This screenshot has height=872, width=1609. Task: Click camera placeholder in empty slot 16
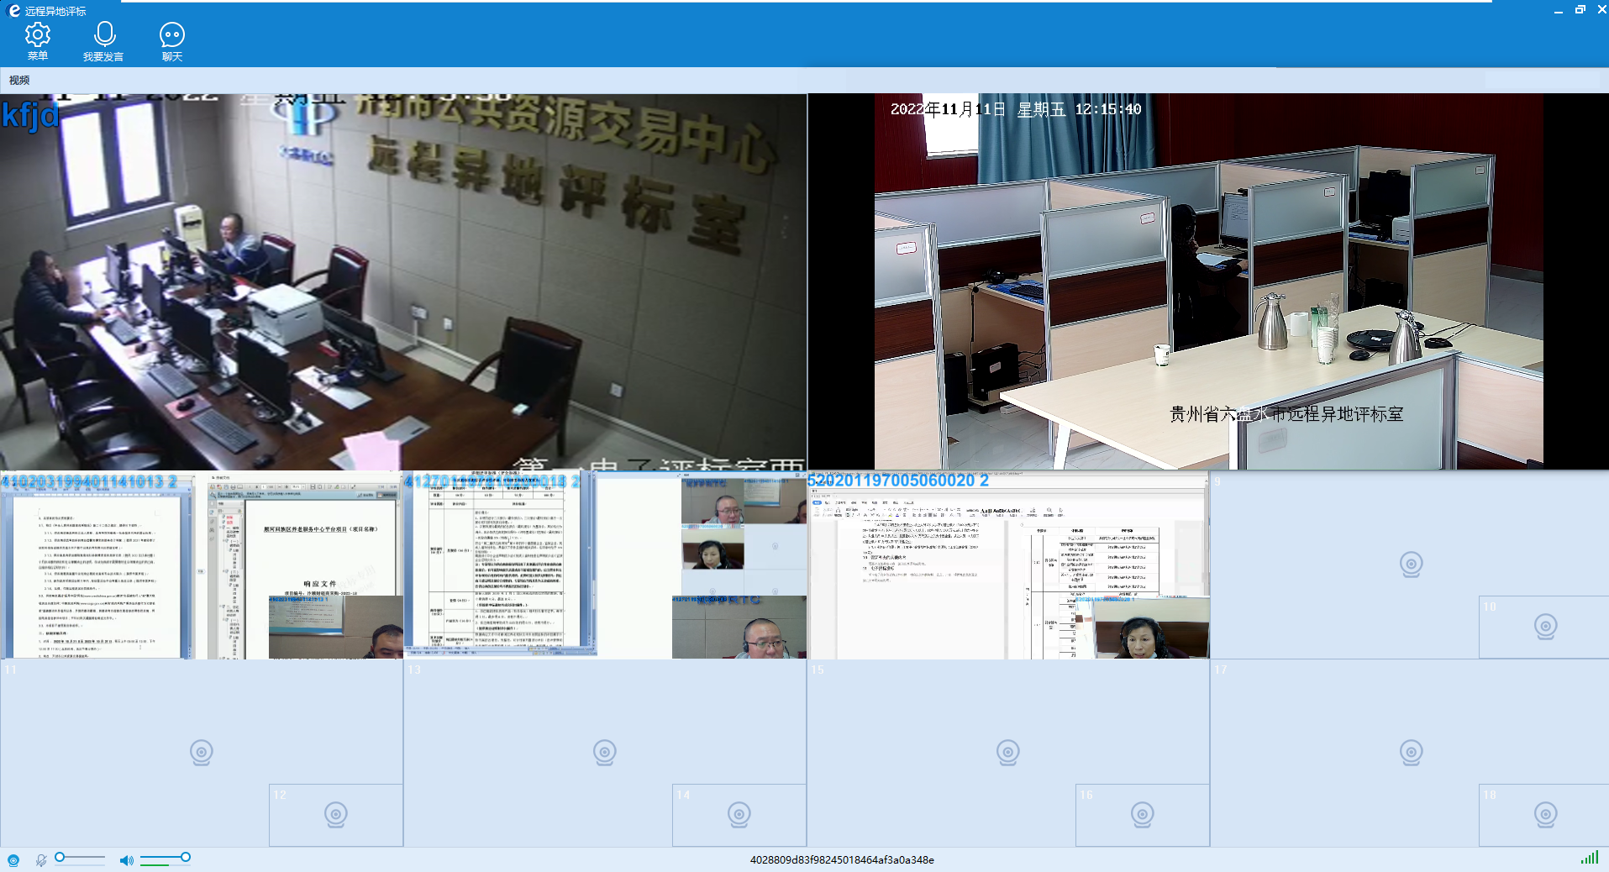(x=1143, y=814)
